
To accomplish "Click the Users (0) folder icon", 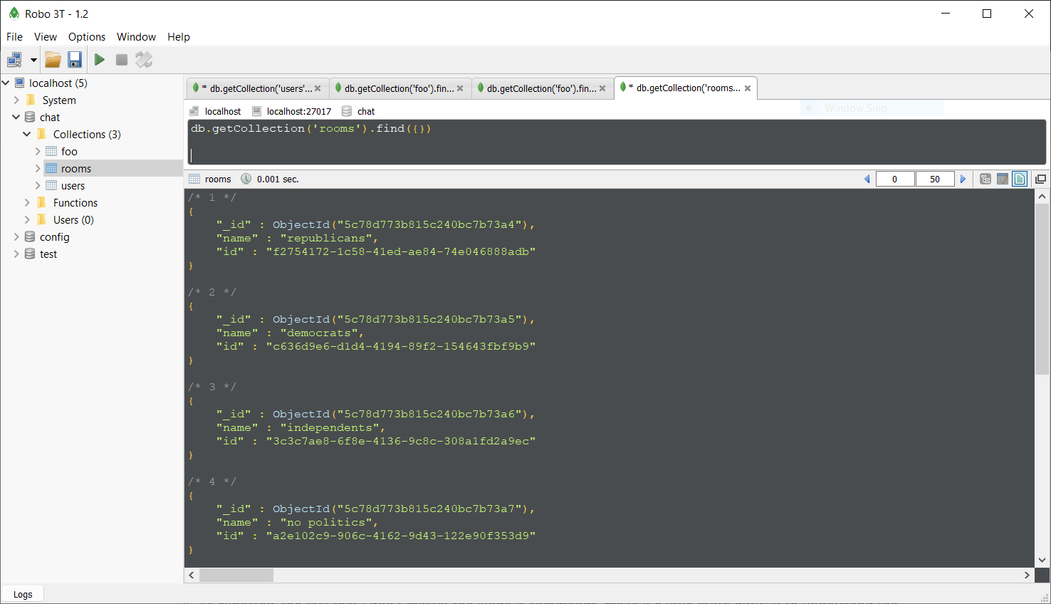I will [41, 219].
